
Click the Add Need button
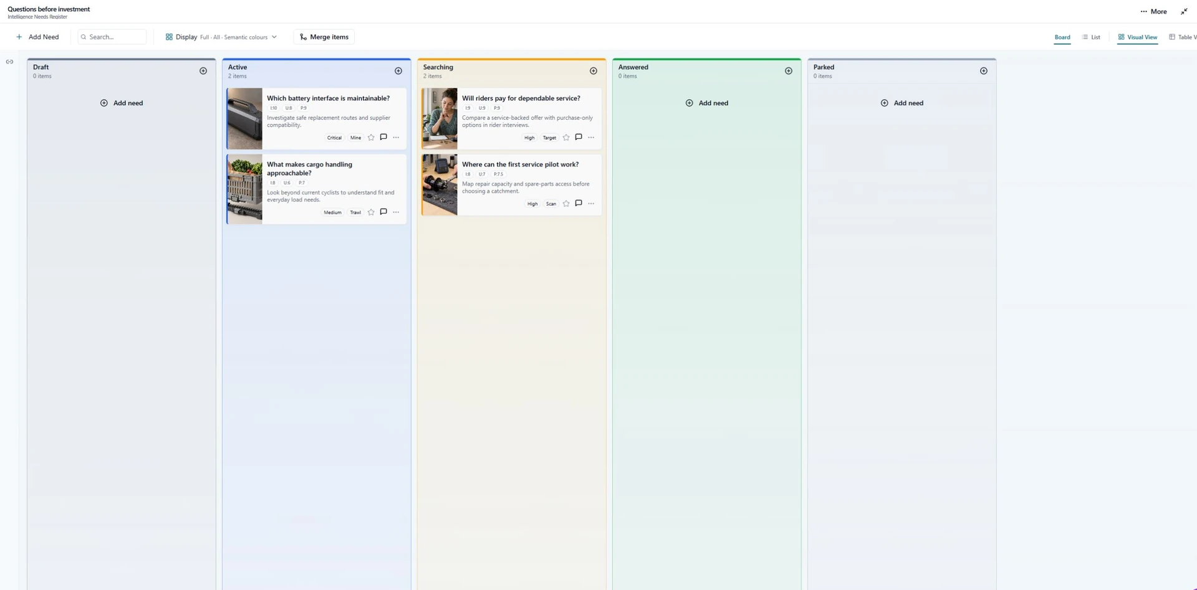(37, 37)
